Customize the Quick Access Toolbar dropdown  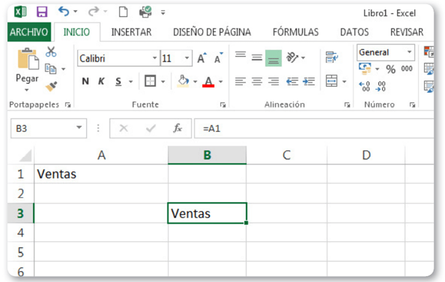[163, 12]
